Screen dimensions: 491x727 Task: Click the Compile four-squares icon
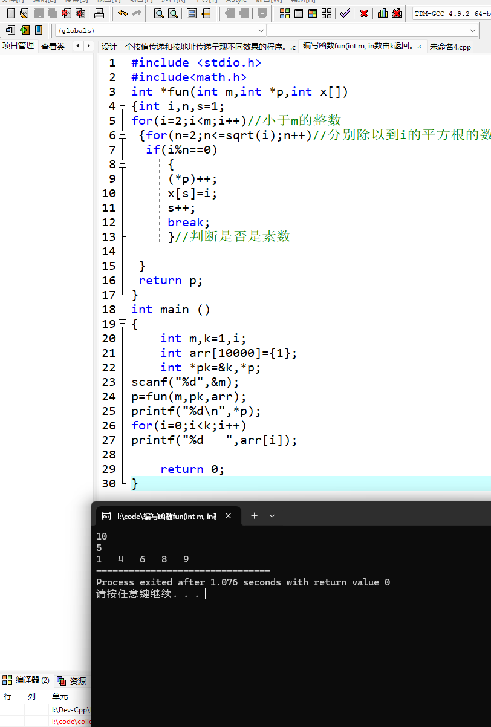click(x=285, y=13)
